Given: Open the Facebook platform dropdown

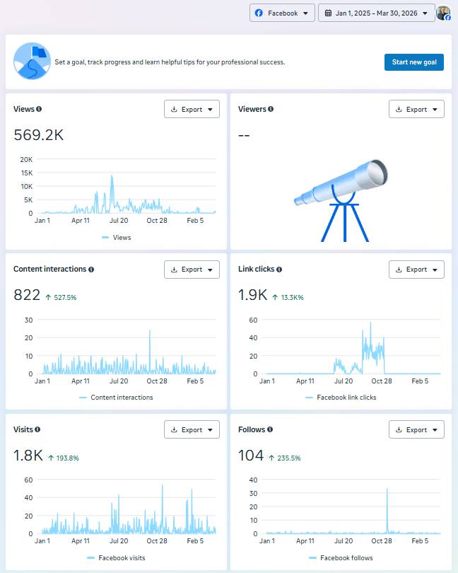Looking at the screenshot, I should click(282, 13).
